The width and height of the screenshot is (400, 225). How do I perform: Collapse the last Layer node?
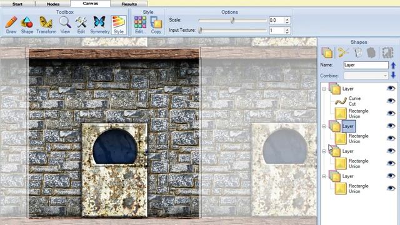(324, 176)
